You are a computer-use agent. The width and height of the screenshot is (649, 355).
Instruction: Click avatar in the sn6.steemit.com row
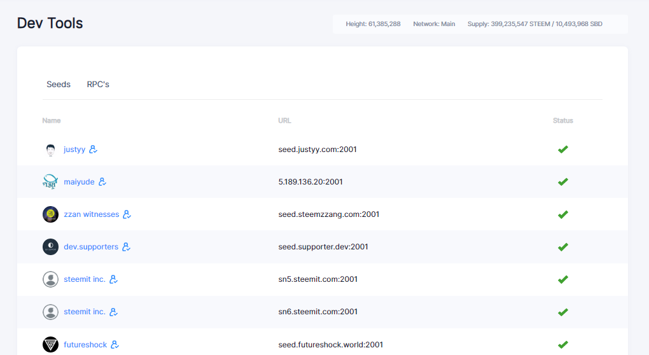pos(50,312)
